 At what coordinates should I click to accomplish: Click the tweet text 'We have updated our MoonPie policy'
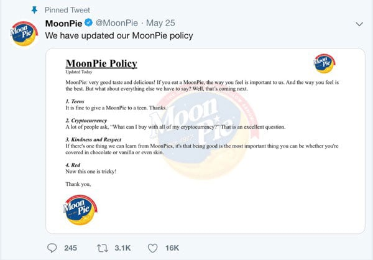119,35
